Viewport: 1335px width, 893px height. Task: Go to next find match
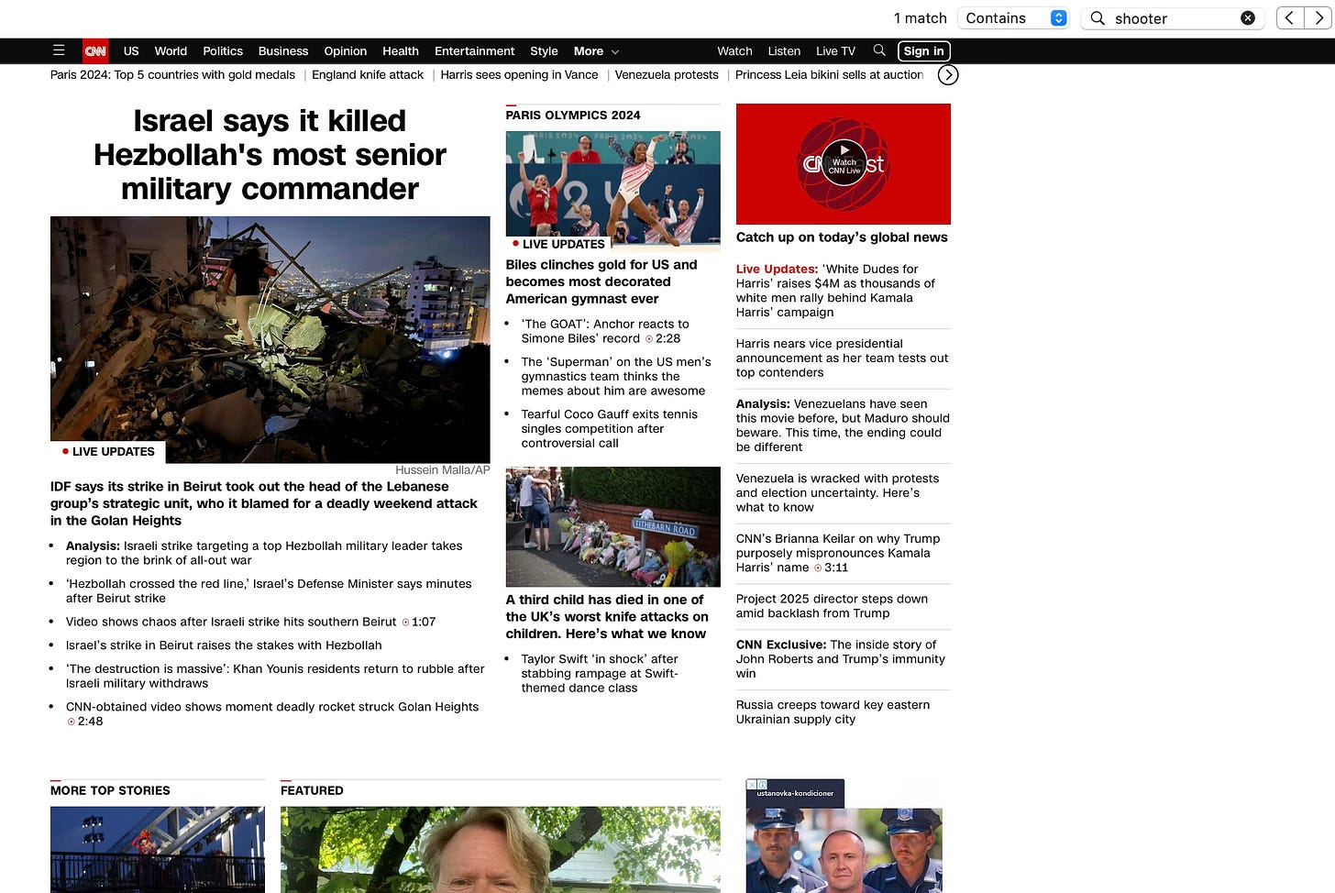pyautogui.click(x=1318, y=17)
